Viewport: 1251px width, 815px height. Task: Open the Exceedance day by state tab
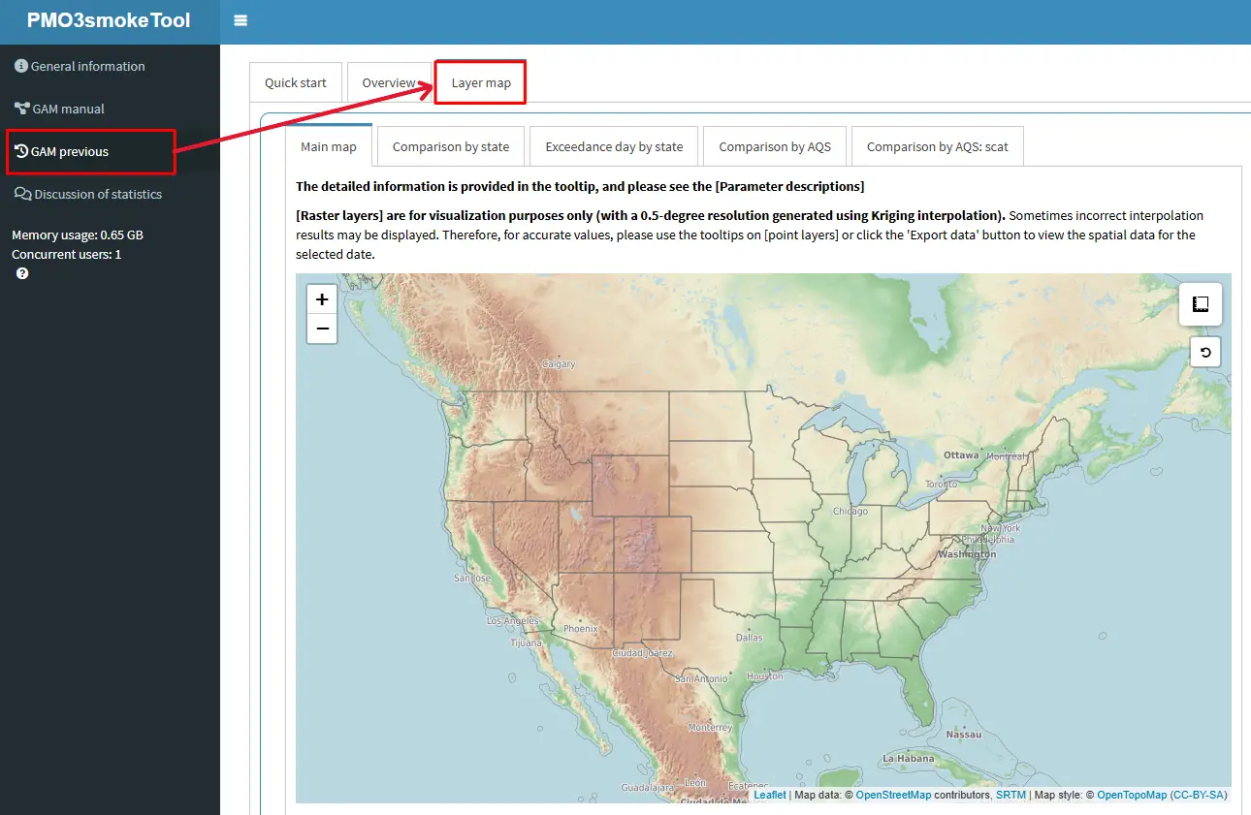pyautogui.click(x=614, y=147)
